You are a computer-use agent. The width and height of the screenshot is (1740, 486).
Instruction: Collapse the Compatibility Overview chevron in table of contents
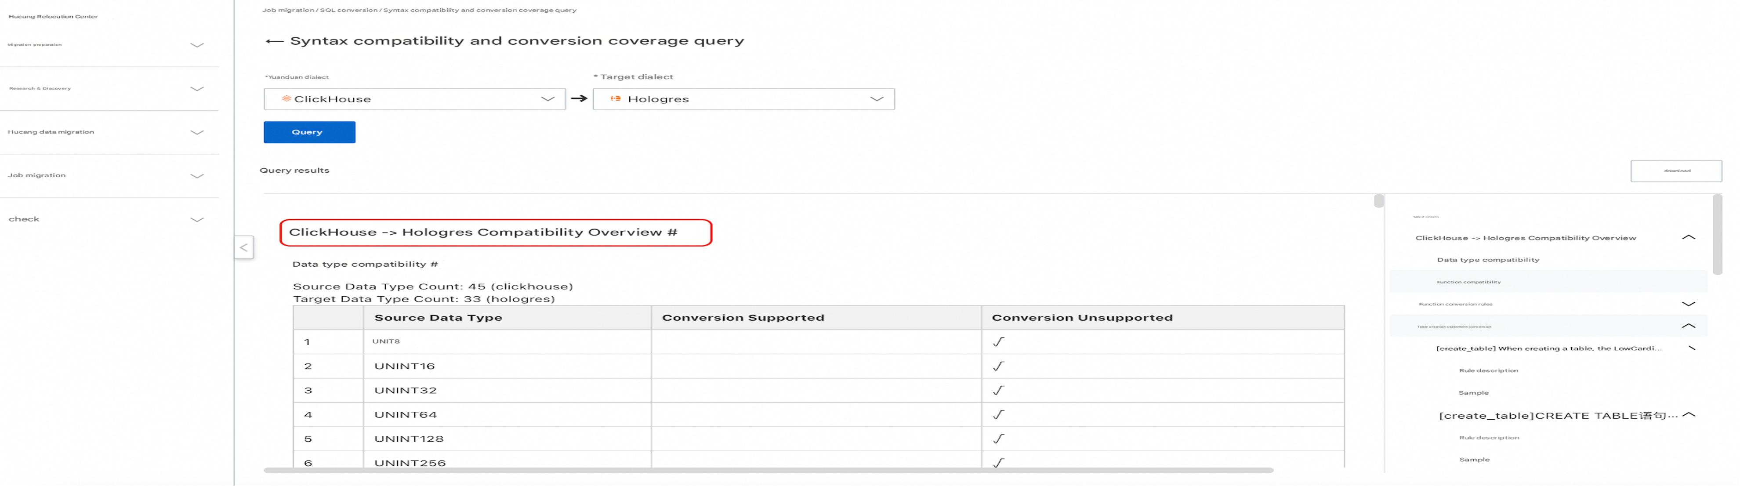[x=1688, y=237]
